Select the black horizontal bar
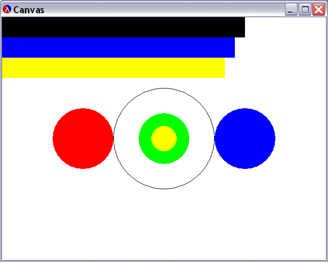The width and height of the screenshot is (328, 262). point(121,27)
